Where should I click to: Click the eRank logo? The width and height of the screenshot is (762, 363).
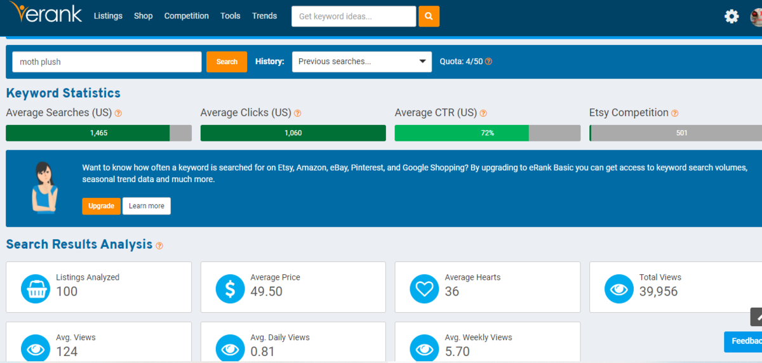[46, 13]
